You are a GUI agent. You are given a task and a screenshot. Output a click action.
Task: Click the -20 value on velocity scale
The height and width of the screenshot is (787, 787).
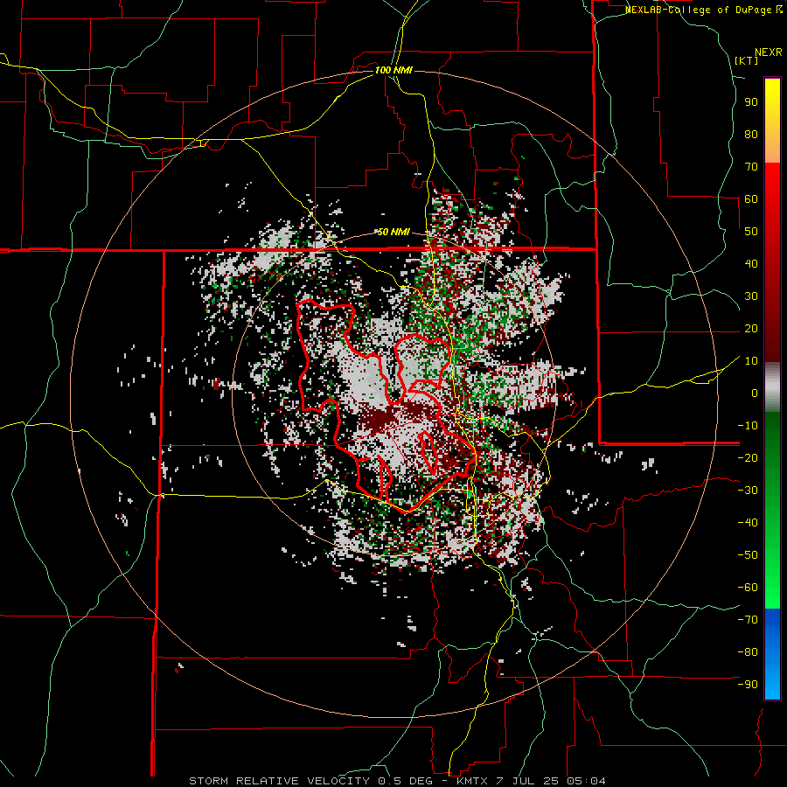click(x=748, y=458)
